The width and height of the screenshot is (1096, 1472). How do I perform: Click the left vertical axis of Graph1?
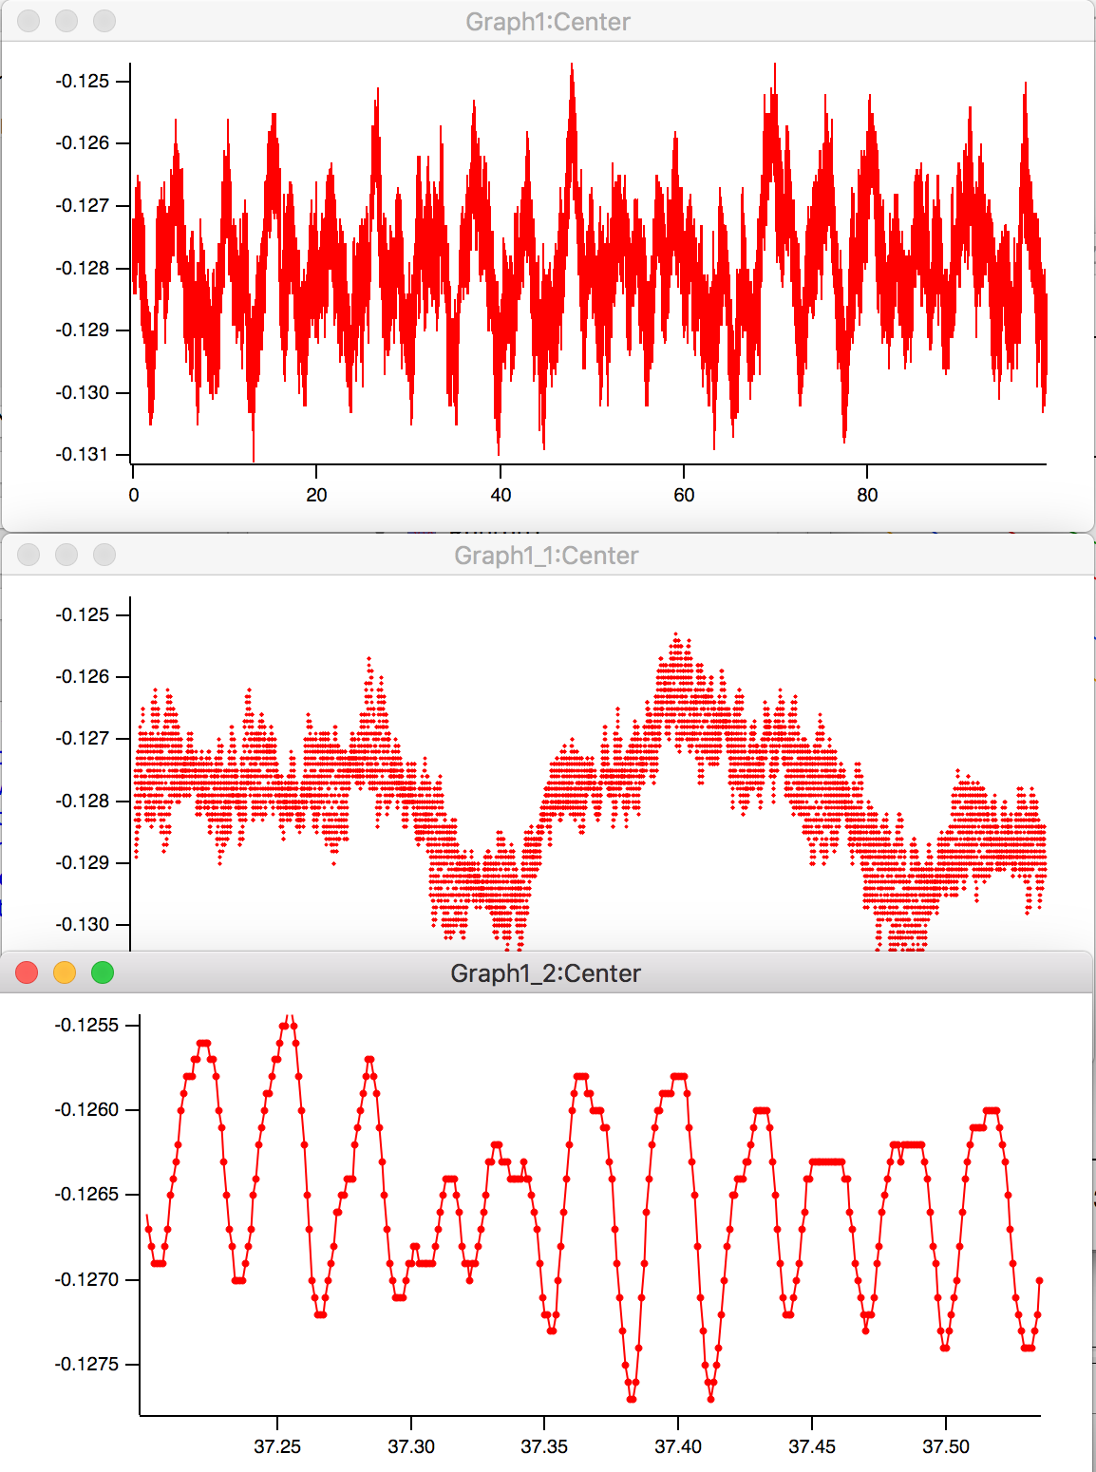click(129, 266)
